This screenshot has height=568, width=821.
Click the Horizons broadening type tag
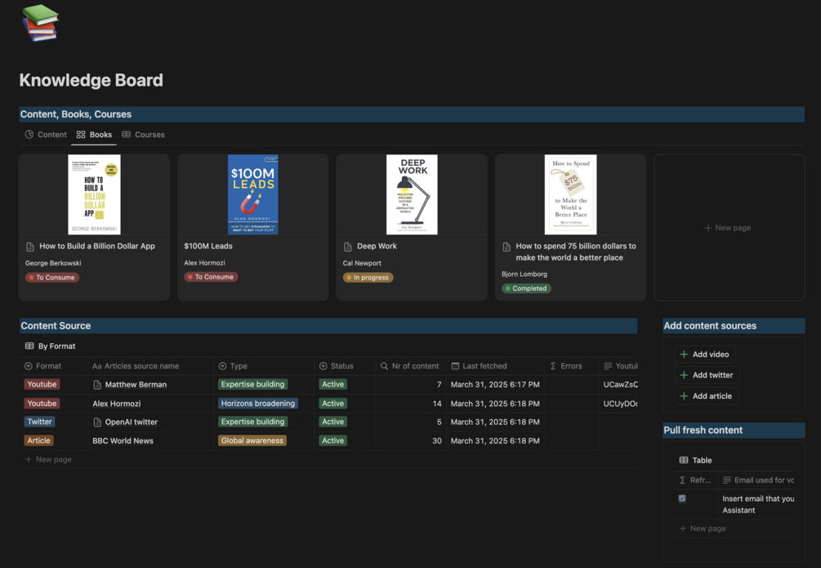[257, 404]
